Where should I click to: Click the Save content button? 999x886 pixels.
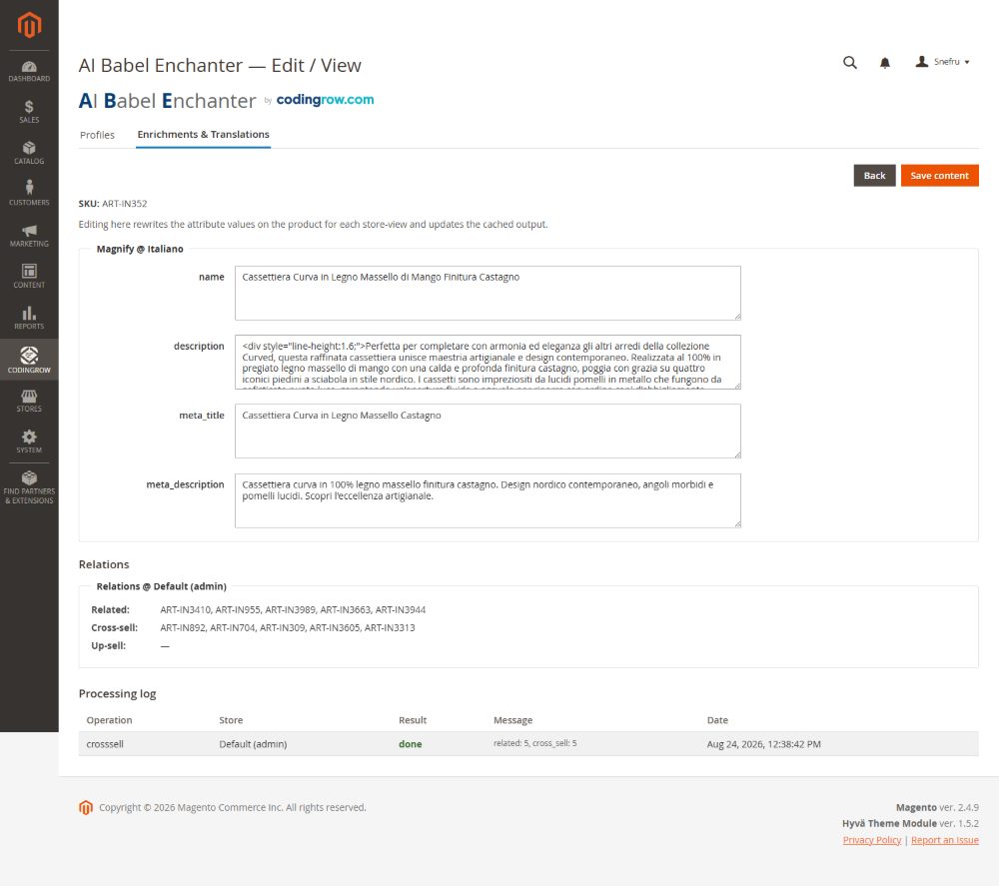[x=939, y=176]
